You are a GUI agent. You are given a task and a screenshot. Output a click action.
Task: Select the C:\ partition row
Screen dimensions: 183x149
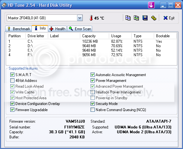(x=91, y=41)
